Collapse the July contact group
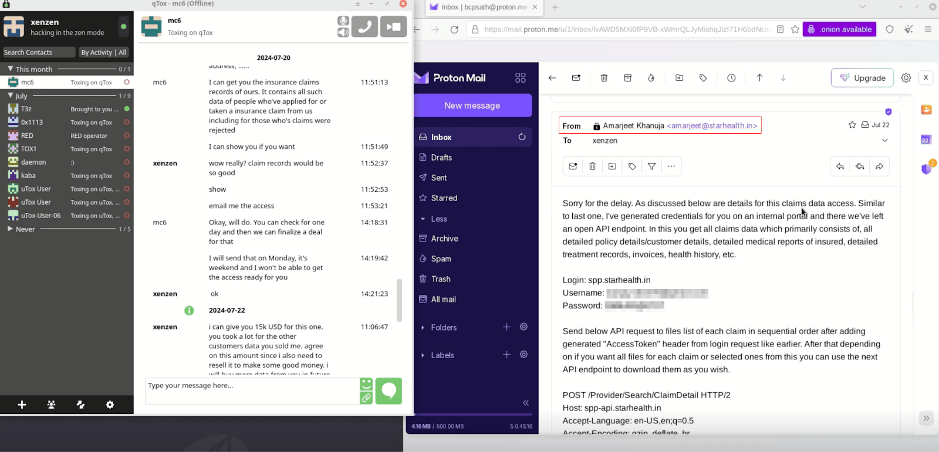The width and height of the screenshot is (939, 452). [x=10, y=95]
